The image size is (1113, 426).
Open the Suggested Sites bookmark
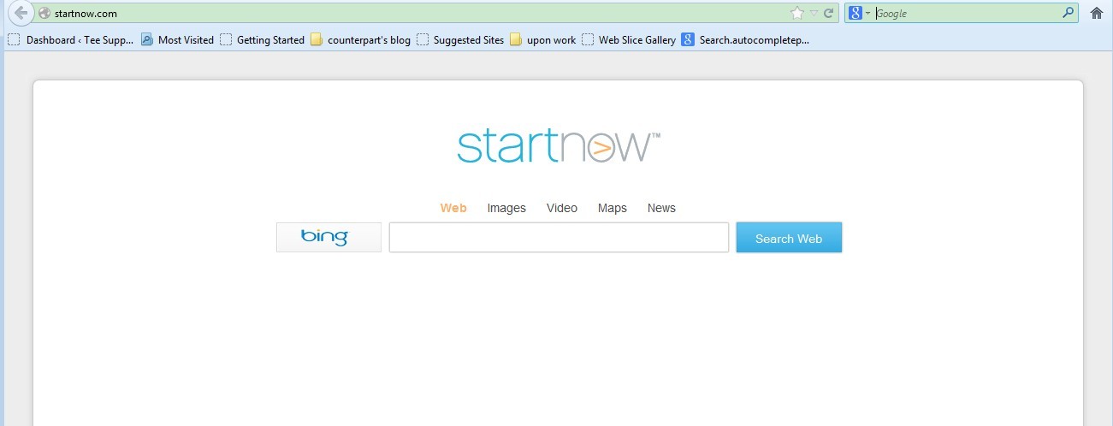(x=460, y=39)
